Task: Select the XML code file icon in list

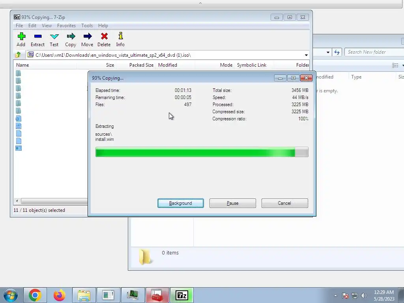Action: 18,126
